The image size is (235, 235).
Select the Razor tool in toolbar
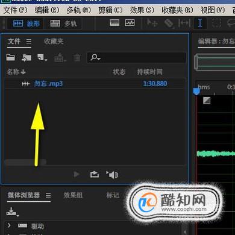coord(169,23)
